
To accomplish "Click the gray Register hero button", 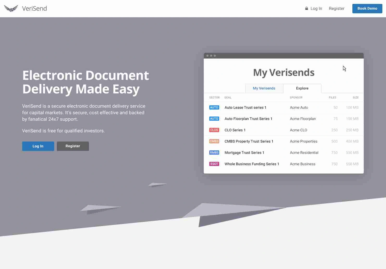I will [73, 146].
